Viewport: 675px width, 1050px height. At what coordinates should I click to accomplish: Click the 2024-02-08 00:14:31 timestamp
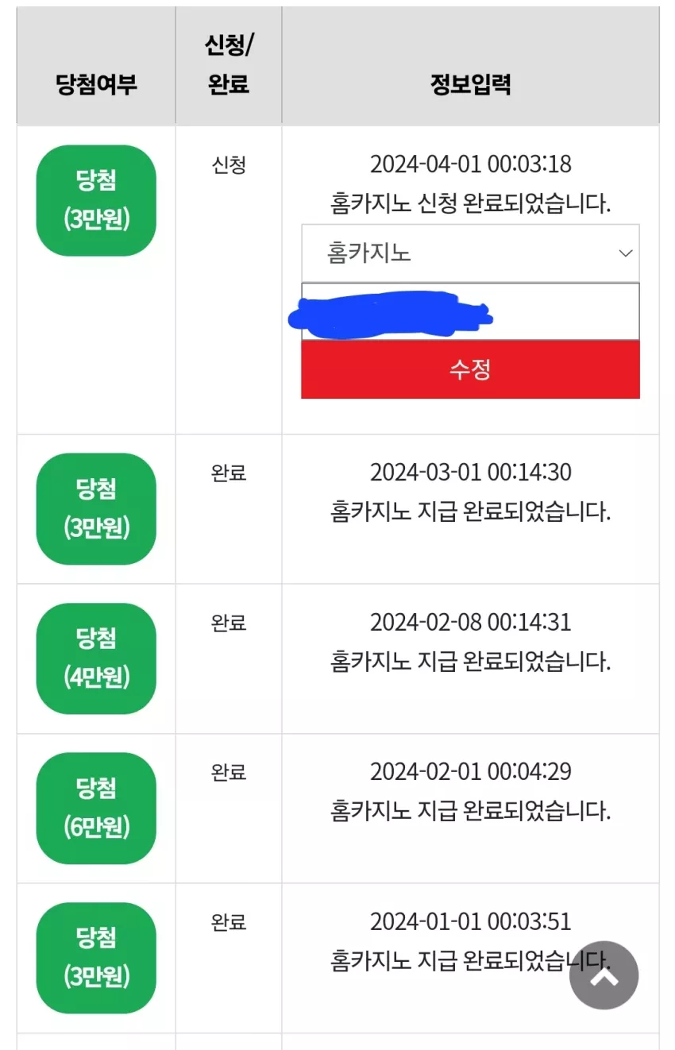click(470, 622)
